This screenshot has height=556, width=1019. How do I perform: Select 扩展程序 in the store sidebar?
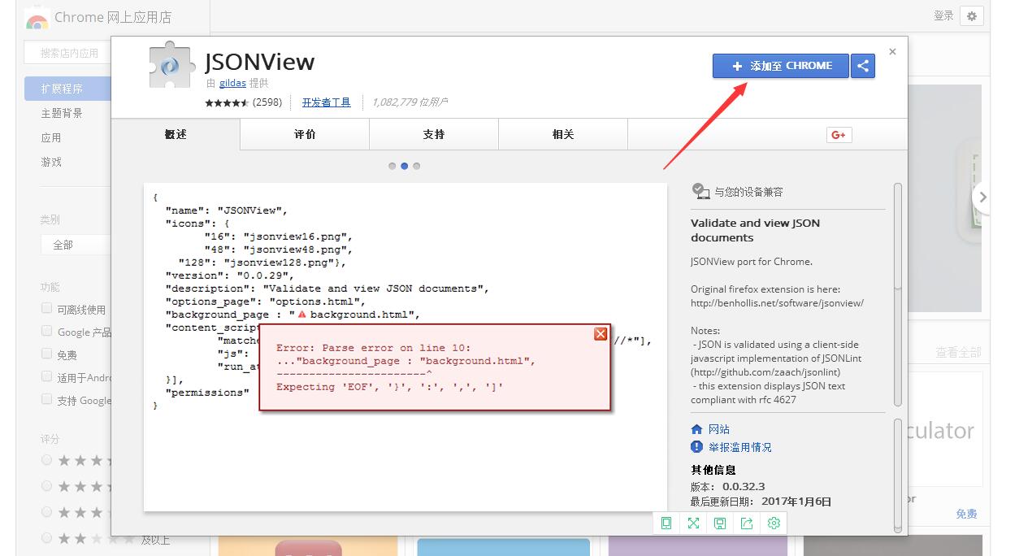[68, 89]
